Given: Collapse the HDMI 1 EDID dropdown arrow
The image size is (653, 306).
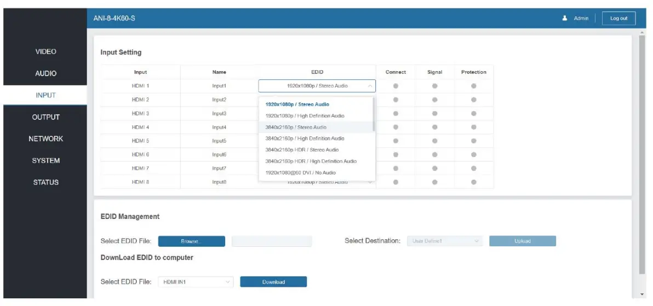Looking at the screenshot, I should point(370,86).
